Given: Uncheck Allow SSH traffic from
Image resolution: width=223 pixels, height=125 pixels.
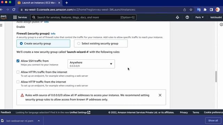Looking at the screenshot, I should coord(18,61).
